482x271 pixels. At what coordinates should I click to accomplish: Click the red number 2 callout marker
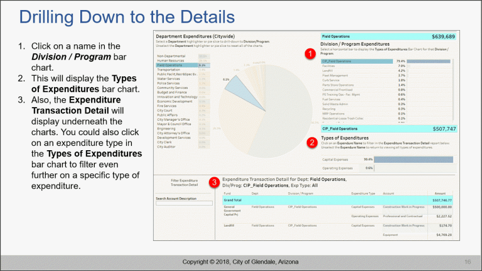(x=312, y=142)
